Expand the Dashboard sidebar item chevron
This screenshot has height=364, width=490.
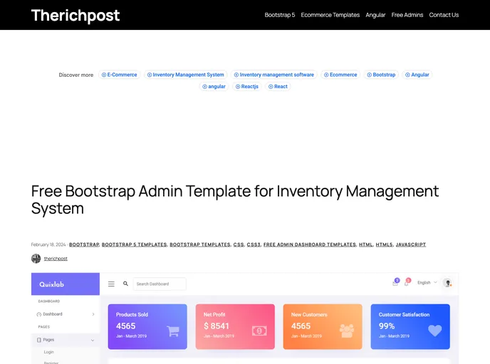pos(93,314)
